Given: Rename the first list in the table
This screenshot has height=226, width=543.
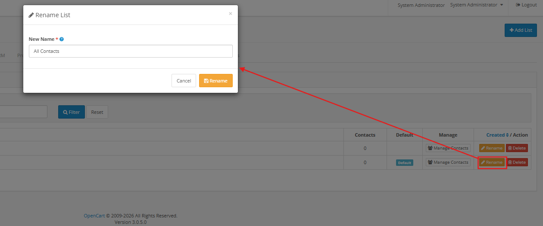Looking at the screenshot, I should click(x=492, y=148).
